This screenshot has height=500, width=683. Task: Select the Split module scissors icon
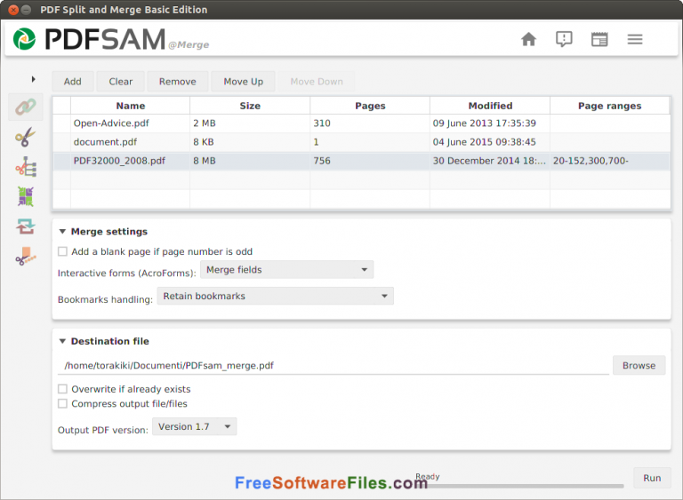[26, 137]
